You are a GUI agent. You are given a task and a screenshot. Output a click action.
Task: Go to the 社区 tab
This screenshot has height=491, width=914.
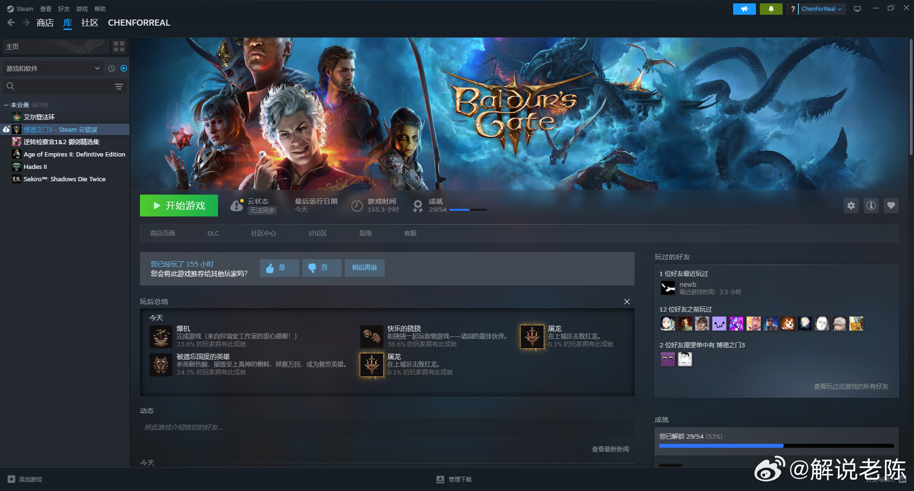coord(89,23)
